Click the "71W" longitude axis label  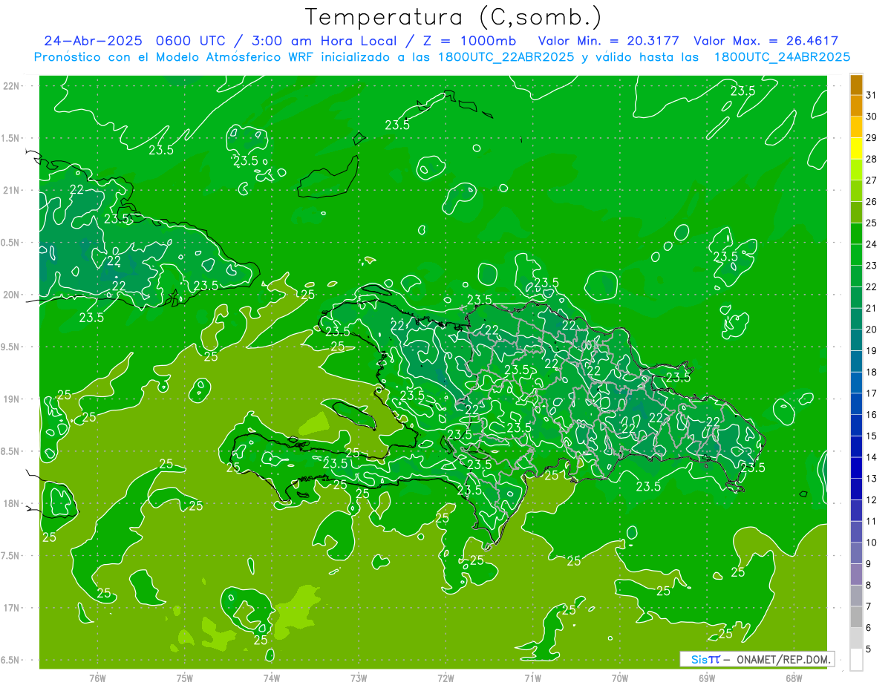tap(532, 678)
